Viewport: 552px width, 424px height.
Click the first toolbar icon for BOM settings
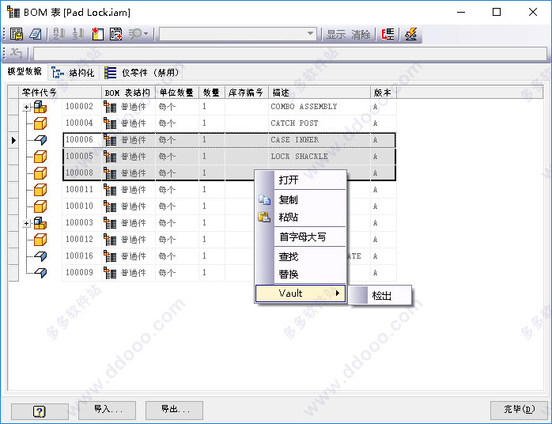click(16, 34)
